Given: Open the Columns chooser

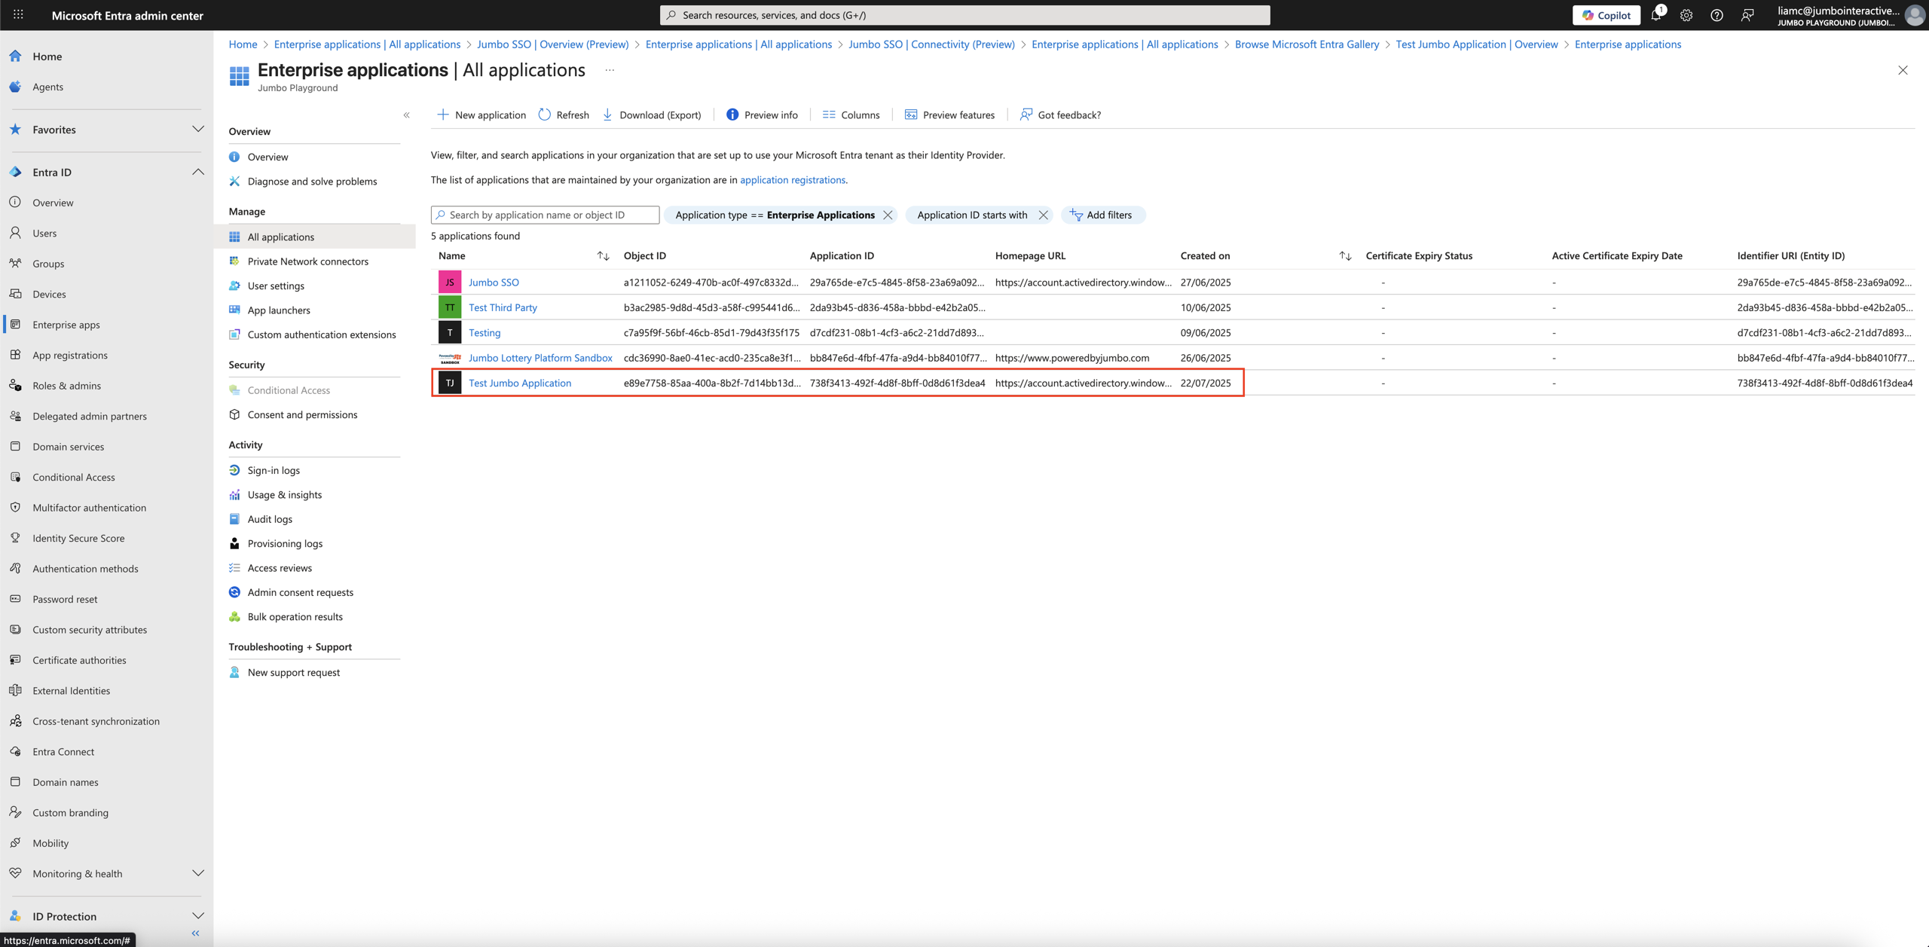Looking at the screenshot, I should (x=851, y=115).
